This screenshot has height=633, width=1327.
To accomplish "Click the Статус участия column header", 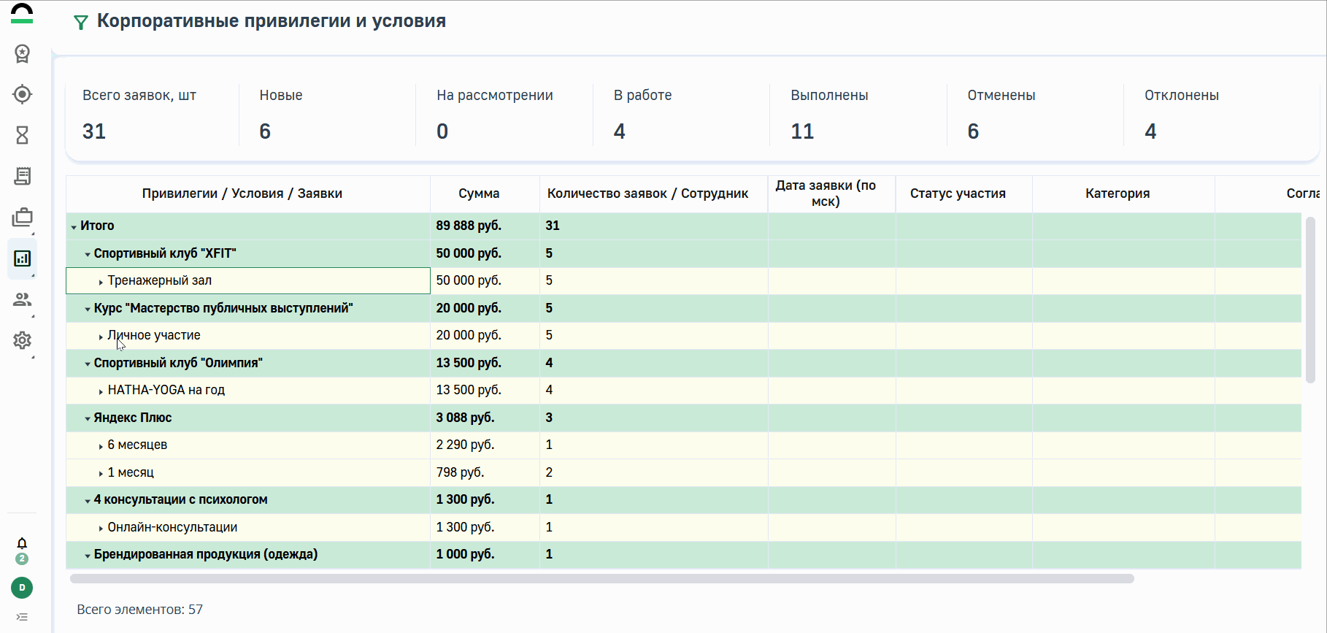I will pyautogui.click(x=958, y=193).
